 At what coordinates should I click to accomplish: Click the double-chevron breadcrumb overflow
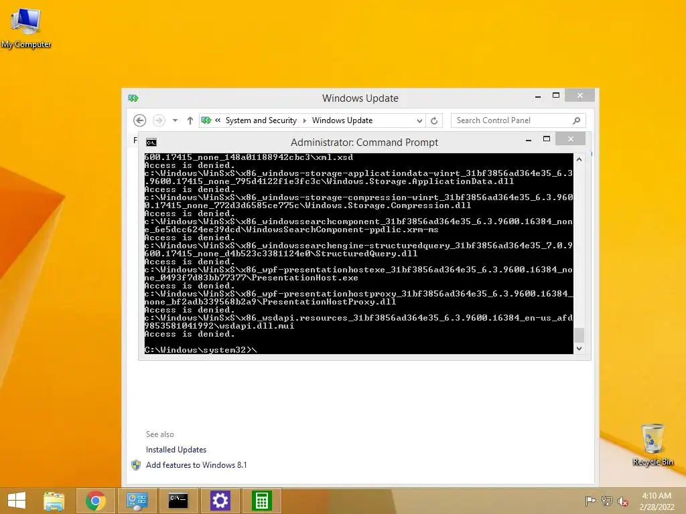click(x=218, y=120)
